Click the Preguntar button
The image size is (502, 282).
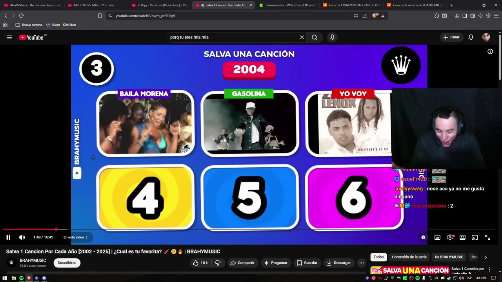coord(276,263)
